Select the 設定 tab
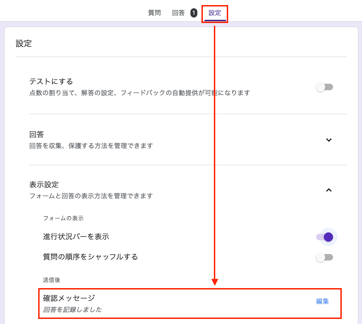 click(x=215, y=13)
